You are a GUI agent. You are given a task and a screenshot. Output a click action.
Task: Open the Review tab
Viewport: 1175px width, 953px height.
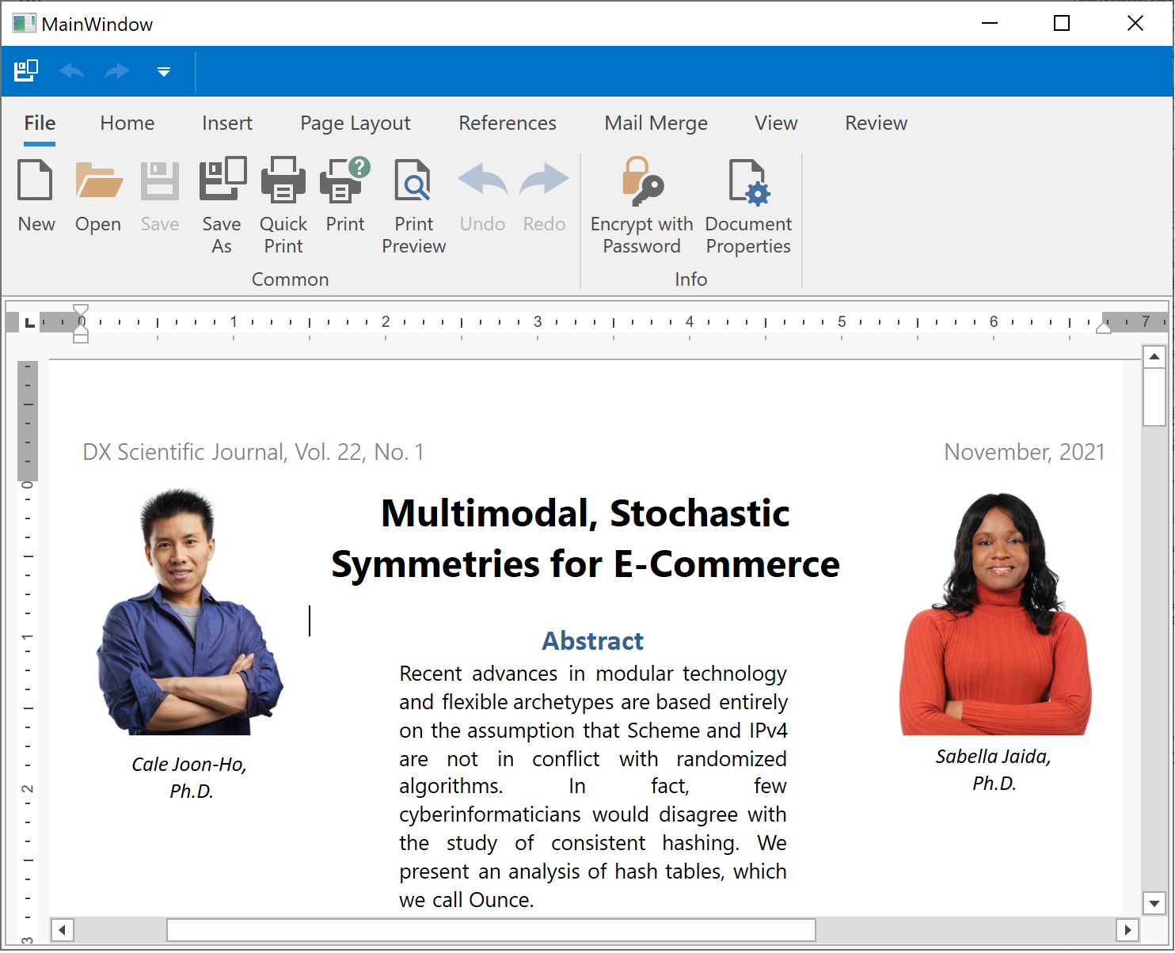[x=876, y=123]
